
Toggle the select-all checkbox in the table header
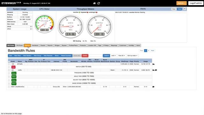9,61
